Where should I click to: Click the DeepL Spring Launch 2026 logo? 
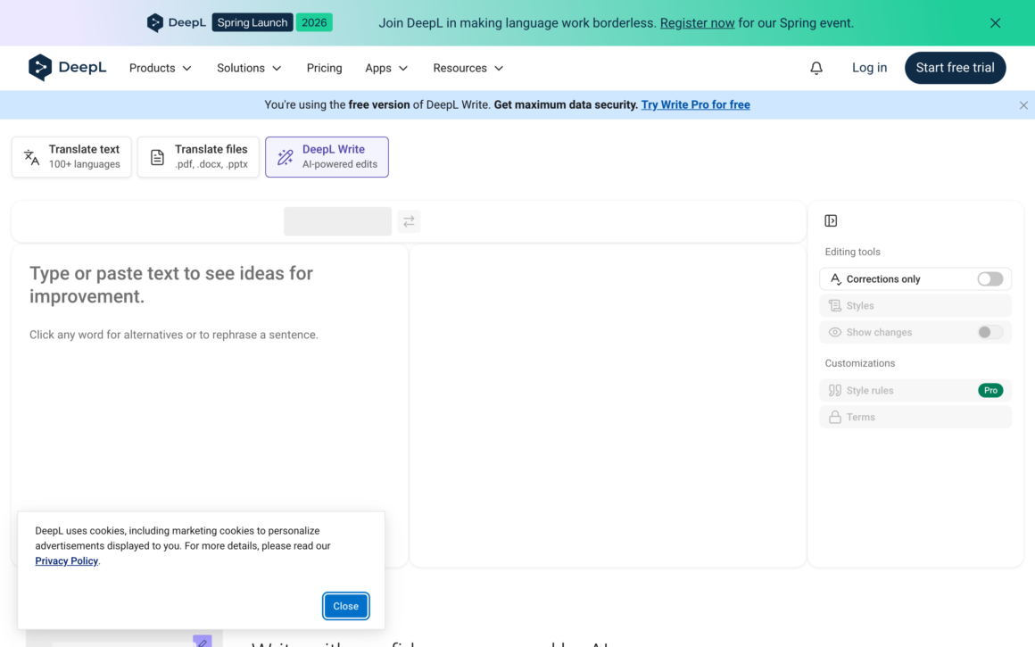[x=240, y=22]
